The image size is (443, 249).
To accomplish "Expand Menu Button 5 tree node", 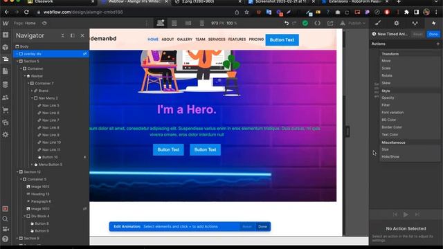I will click(x=32, y=165).
